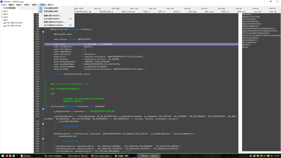281x158 pixels.
Task: Select 192.168.6.74-calvin remote entry
Action: pyautogui.click(x=15, y=23)
